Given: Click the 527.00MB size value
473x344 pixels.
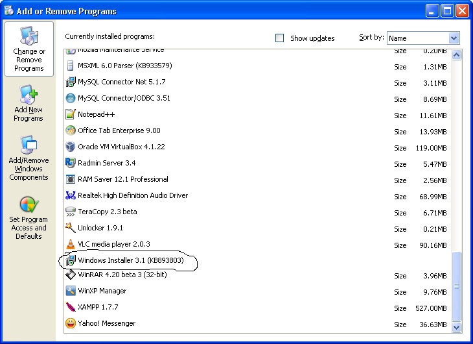Looking at the screenshot, I should point(431,308).
